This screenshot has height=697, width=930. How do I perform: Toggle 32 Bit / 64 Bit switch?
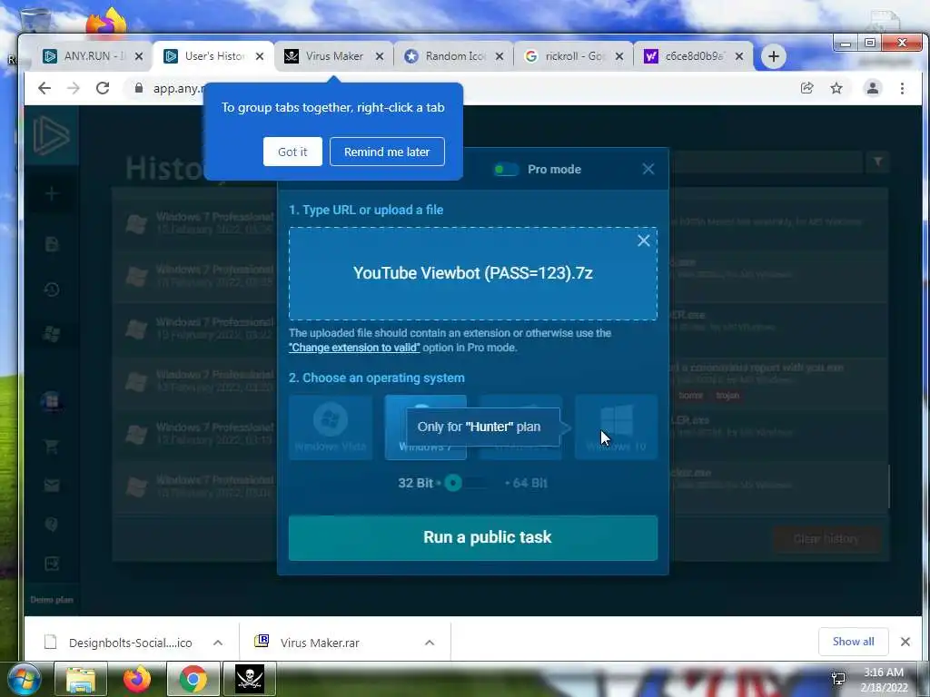(x=467, y=483)
